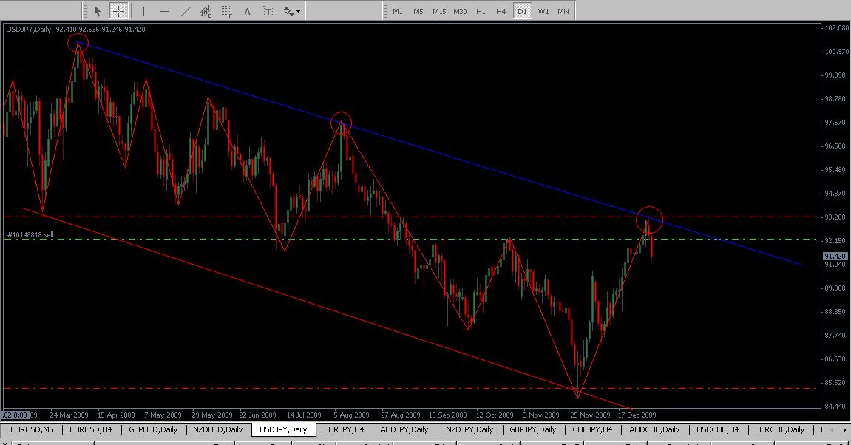Draw a vertical line tool

[143, 11]
